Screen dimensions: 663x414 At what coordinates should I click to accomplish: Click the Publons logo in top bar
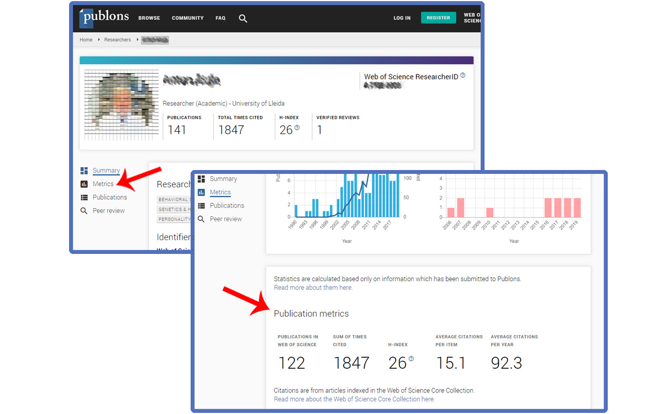click(x=104, y=17)
